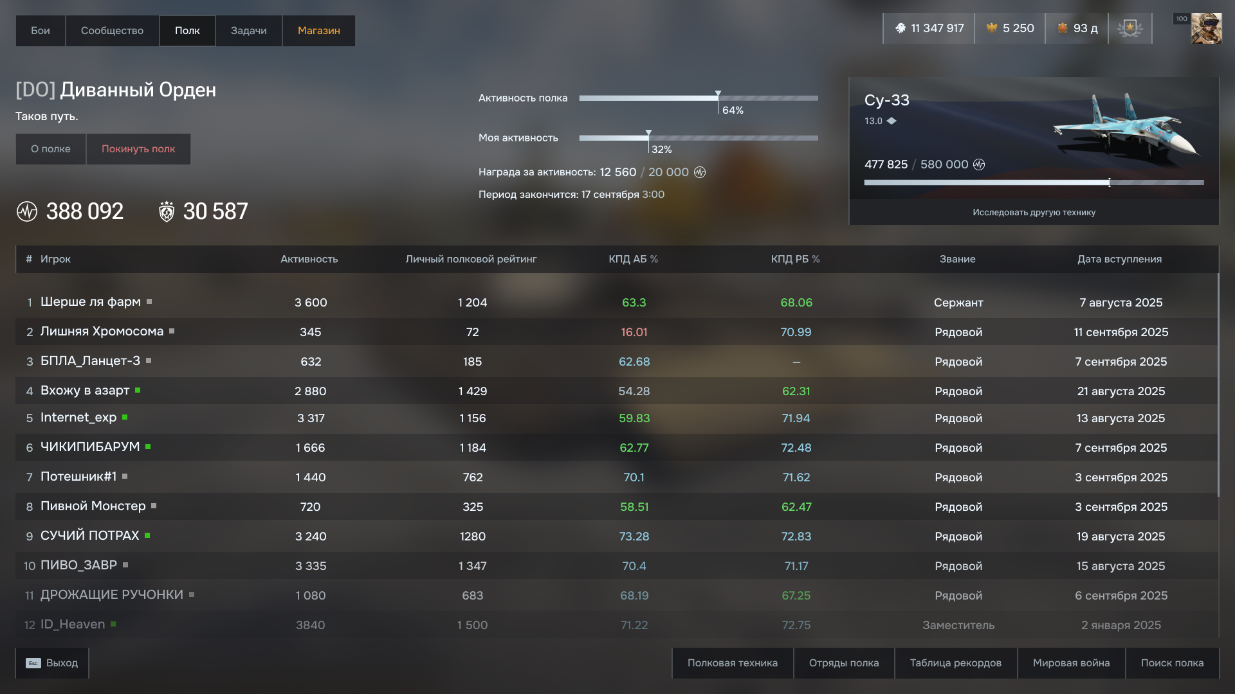This screenshot has height=694, width=1235.
Task: Sort by Личный полковой рейтинг header
Action: coord(471,259)
